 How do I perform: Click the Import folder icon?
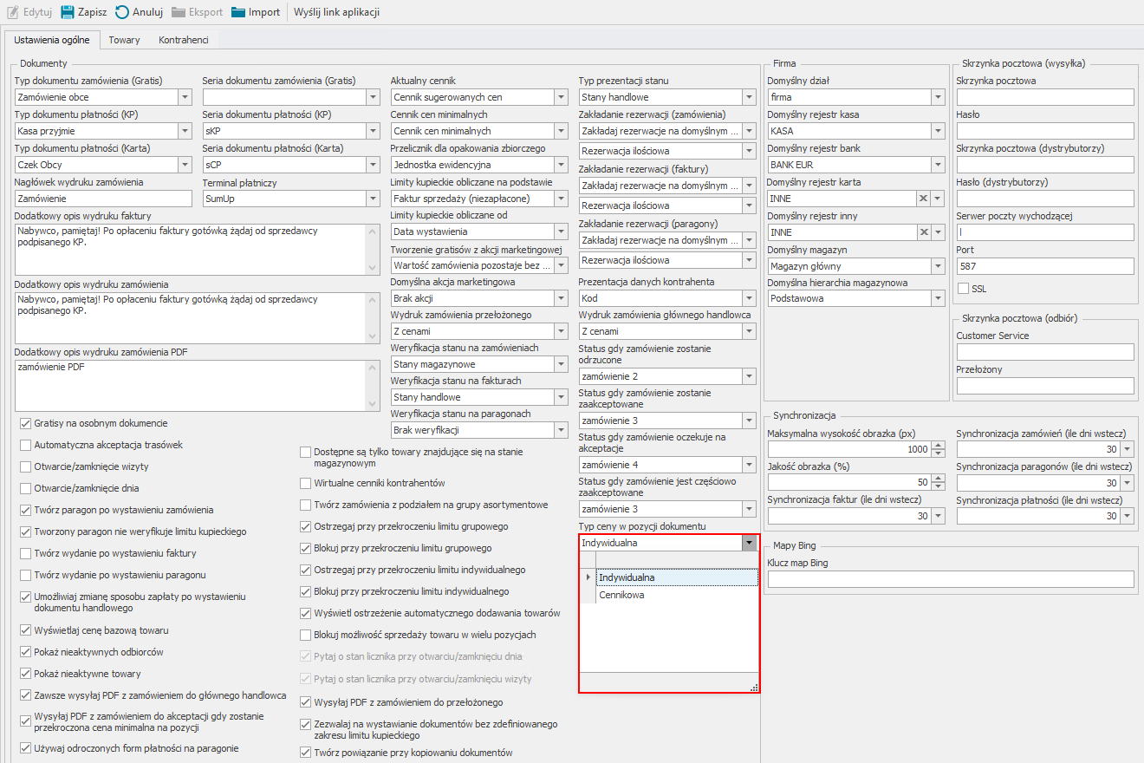[238, 12]
